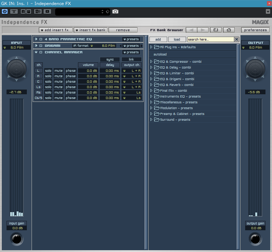Image resolution: width=272 pixels, height=252 pixels.
Task: Toggle the sync button
Action: click(x=110, y=59)
